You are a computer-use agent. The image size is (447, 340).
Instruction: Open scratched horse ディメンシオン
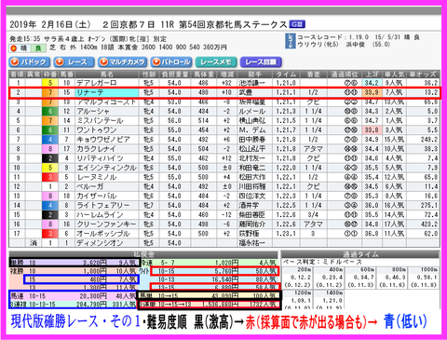click(x=100, y=243)
